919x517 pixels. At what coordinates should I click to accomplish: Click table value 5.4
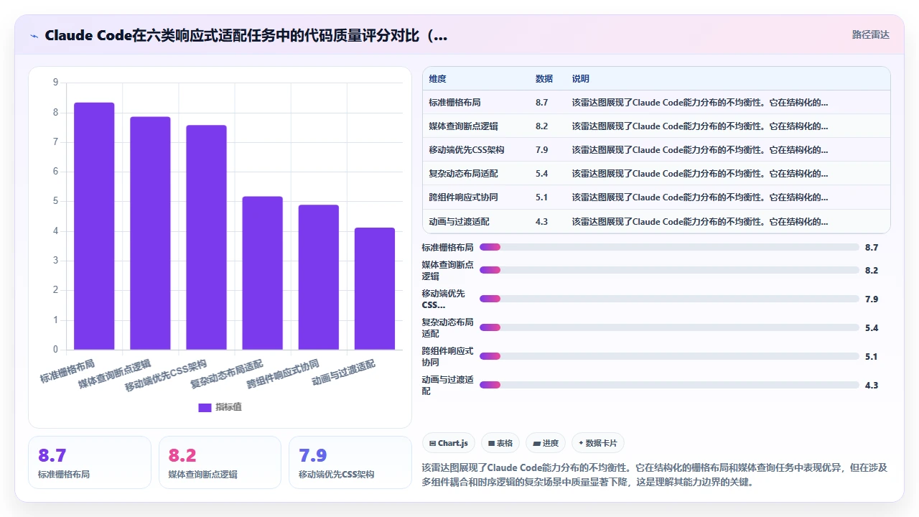tap(541, 174)
